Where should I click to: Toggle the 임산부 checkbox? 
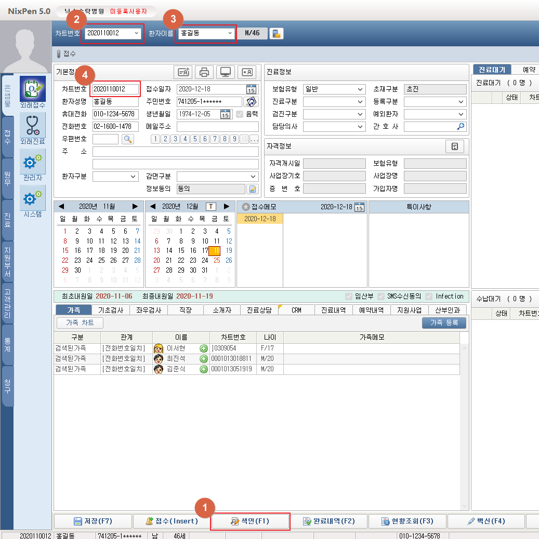(349, 297)
